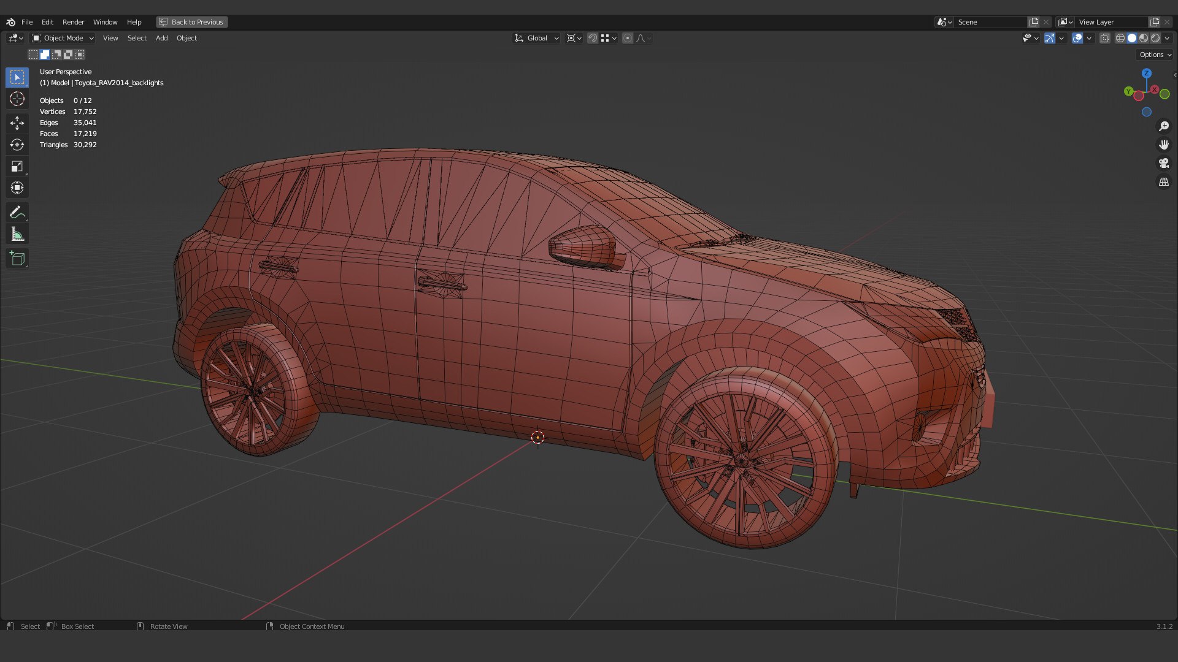The height and width of the screenshot is (662, 1178).
Task: Create new scene copy next to Scene
Action: click(x=1034, y=22)
